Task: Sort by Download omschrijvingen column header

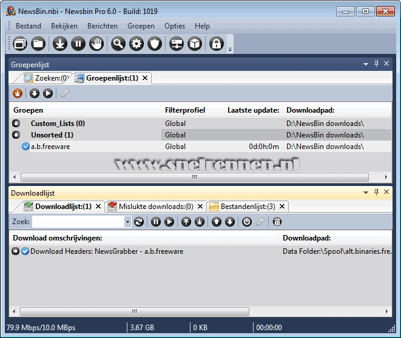Action: [144, 238]
